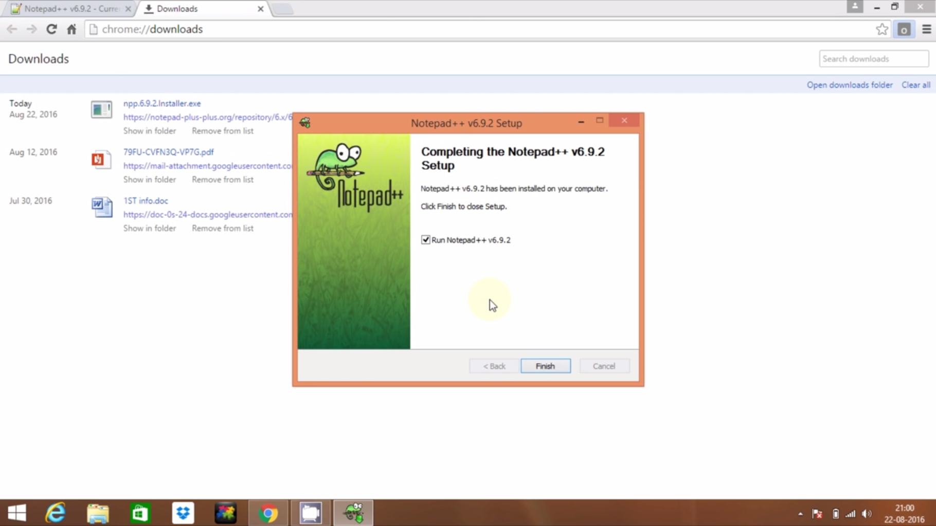936x526 pixels.
Task: Show npp.6.9.2.Installer.exe in folder
Action: coord(149,131)
